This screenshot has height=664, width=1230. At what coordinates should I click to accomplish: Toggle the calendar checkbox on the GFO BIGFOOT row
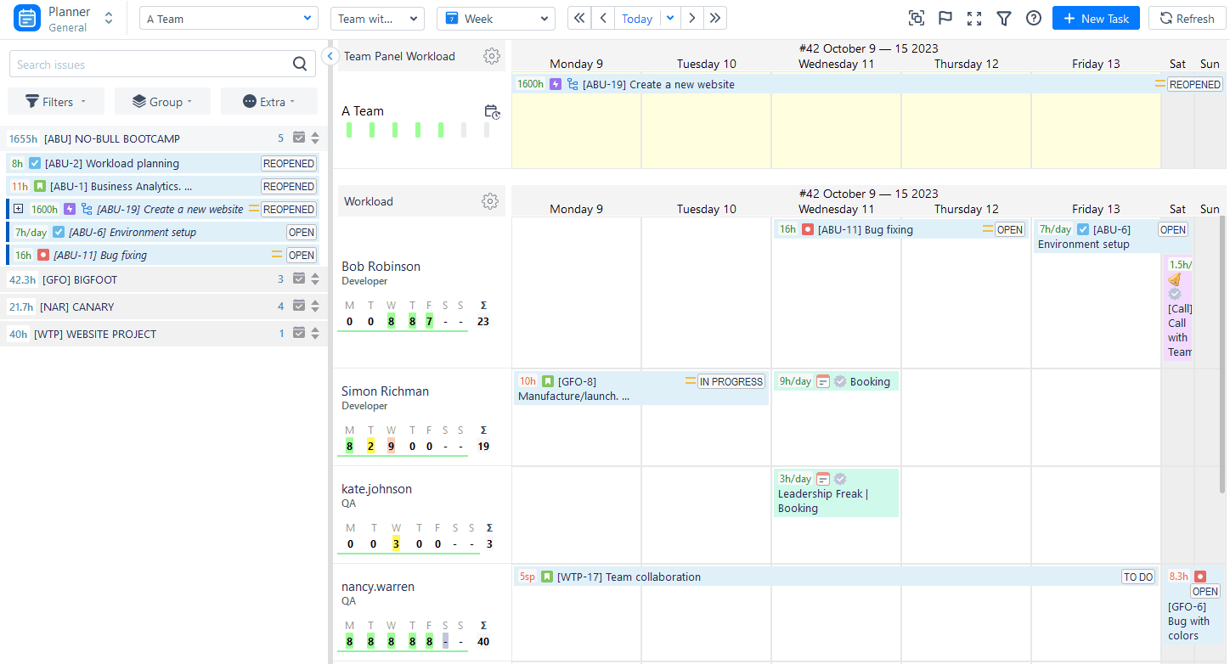click(x=299, y=279)
